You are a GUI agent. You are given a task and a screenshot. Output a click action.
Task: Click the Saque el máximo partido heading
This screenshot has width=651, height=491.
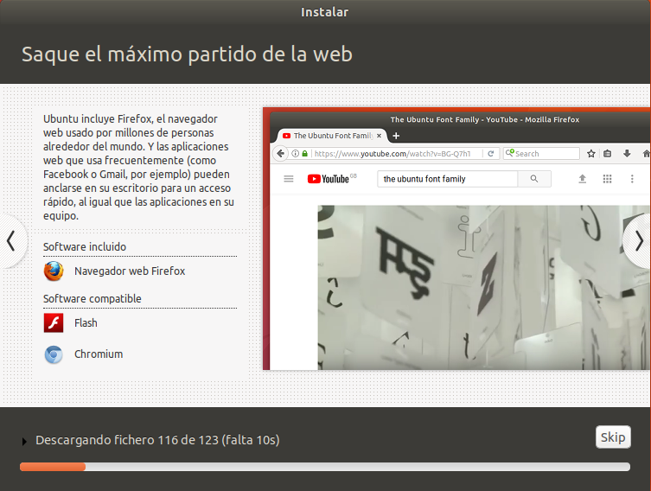pyautogui.click(x=188, y=54)
